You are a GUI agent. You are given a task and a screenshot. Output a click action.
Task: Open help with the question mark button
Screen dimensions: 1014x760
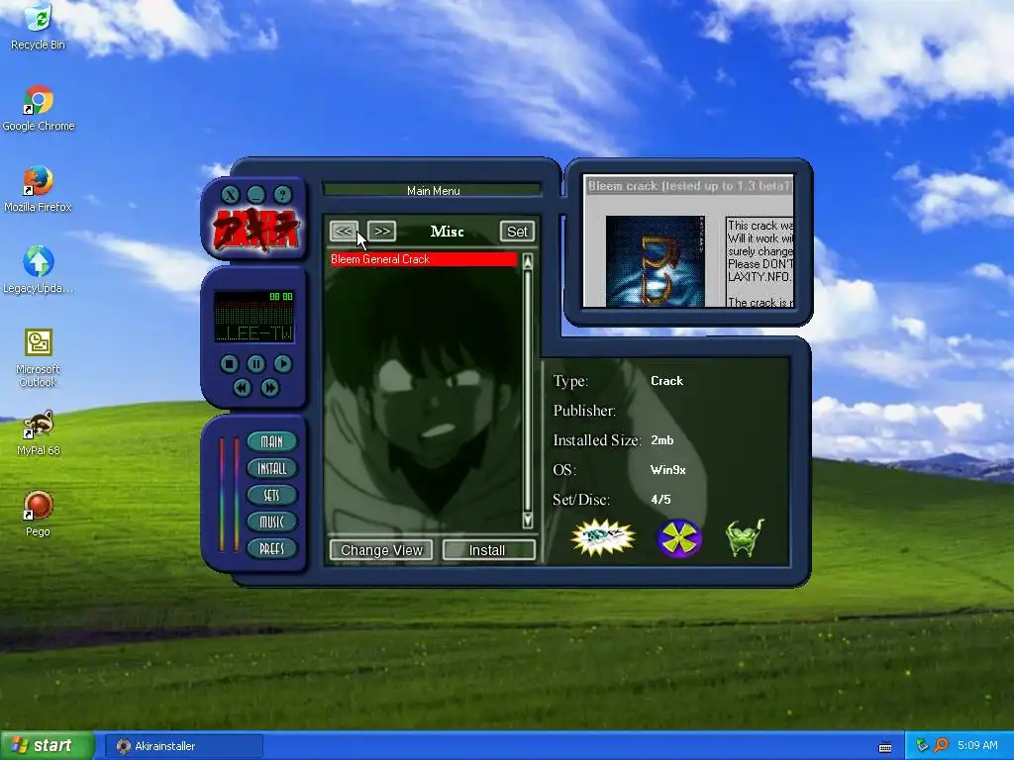coord(282,195)
